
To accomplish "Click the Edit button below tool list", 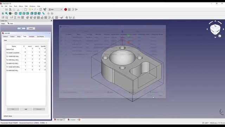I will coord(13,109).
